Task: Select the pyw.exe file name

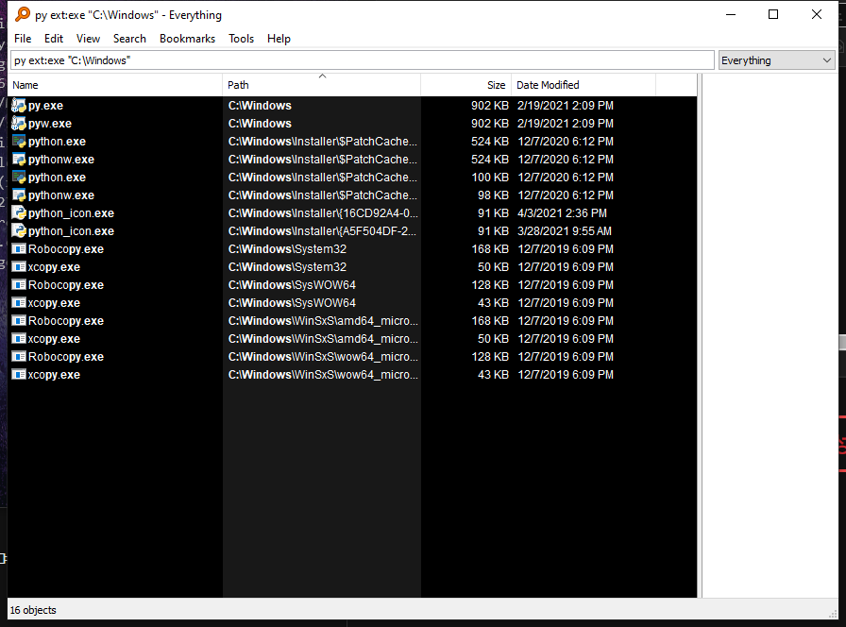Action: click(50, 123)
